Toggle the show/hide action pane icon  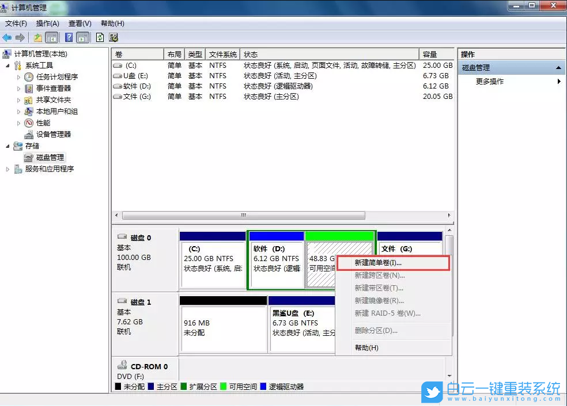[83, 37]
